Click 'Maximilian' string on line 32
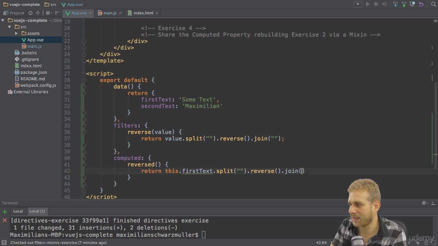This screenshot has height=246, width=438. [x=203, y=106]
